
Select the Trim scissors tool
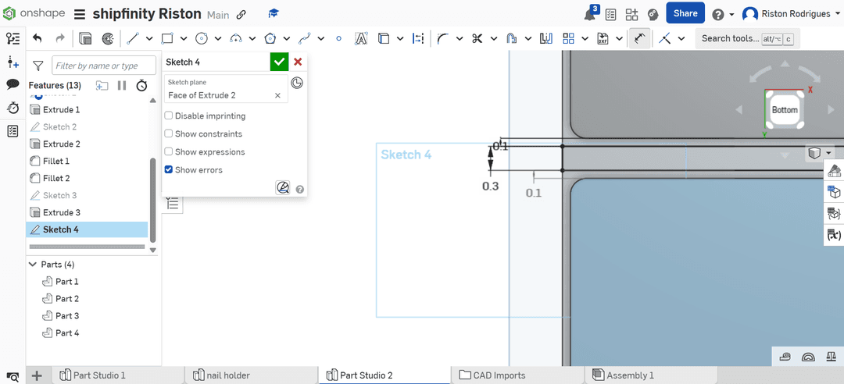point(477,38)
